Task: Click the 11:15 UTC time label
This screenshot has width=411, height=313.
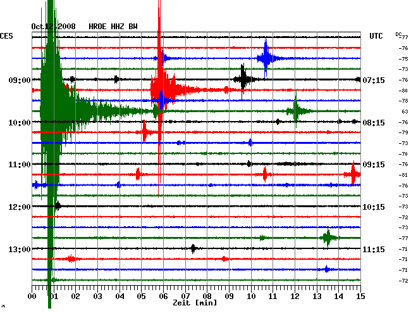Action: pos(374,249)
